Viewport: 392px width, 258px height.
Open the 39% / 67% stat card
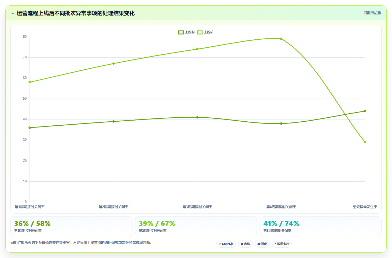(x=196, y=226)
